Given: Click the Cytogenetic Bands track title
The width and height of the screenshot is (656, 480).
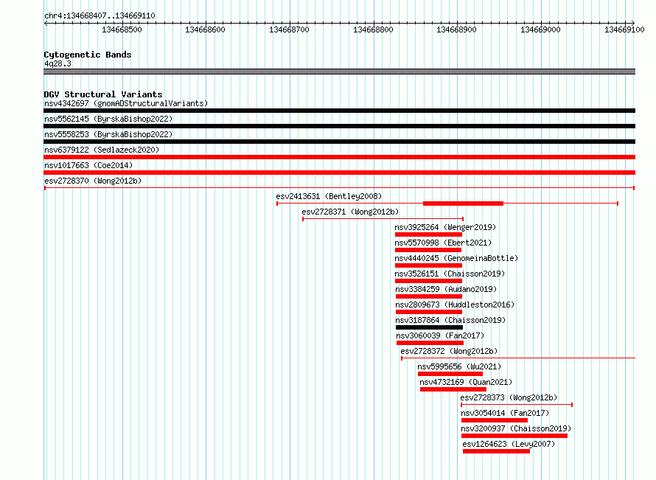Looking at the screenshot, I should [88, 55].
